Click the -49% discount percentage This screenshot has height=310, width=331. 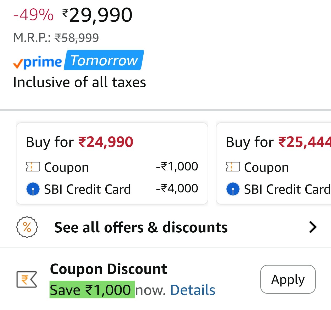click(33, 15)
